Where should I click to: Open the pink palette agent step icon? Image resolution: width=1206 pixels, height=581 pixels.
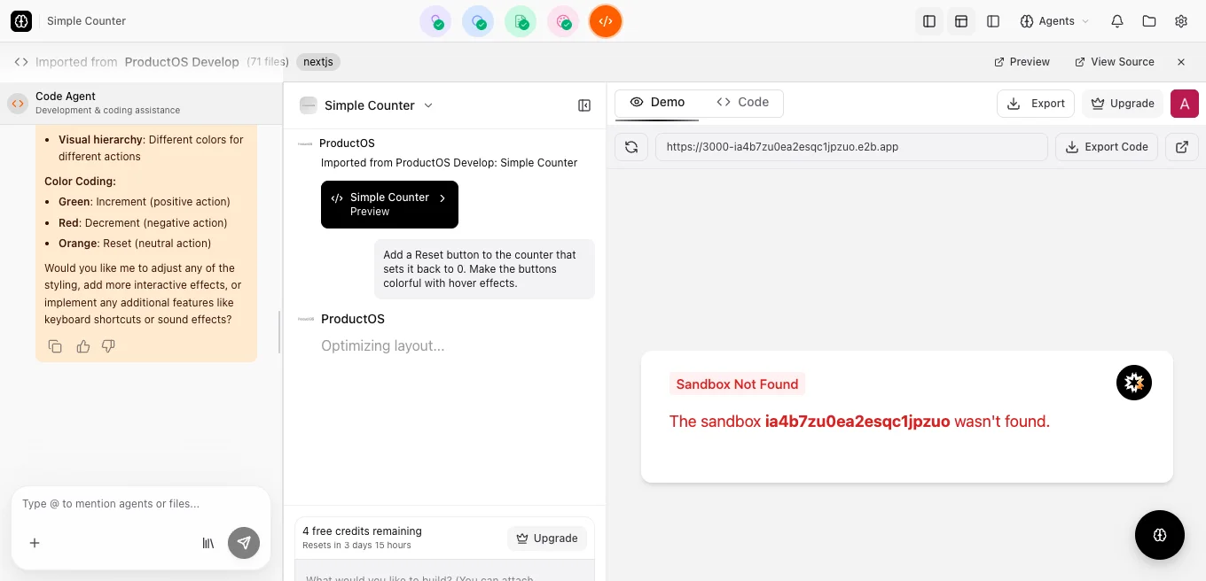pyautogui.click(x=563, y=21)
